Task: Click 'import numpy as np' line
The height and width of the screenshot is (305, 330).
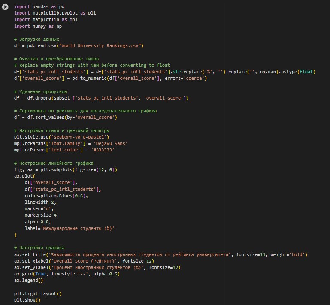Action: [38, 26]
